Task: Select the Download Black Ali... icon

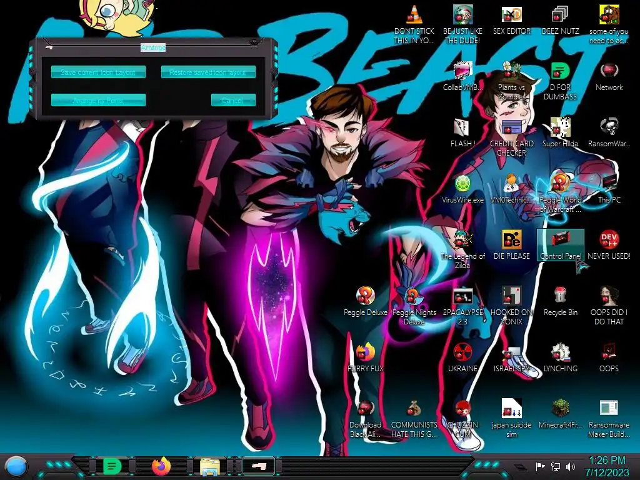Action: pyautogui.click(x=365, y=419)
